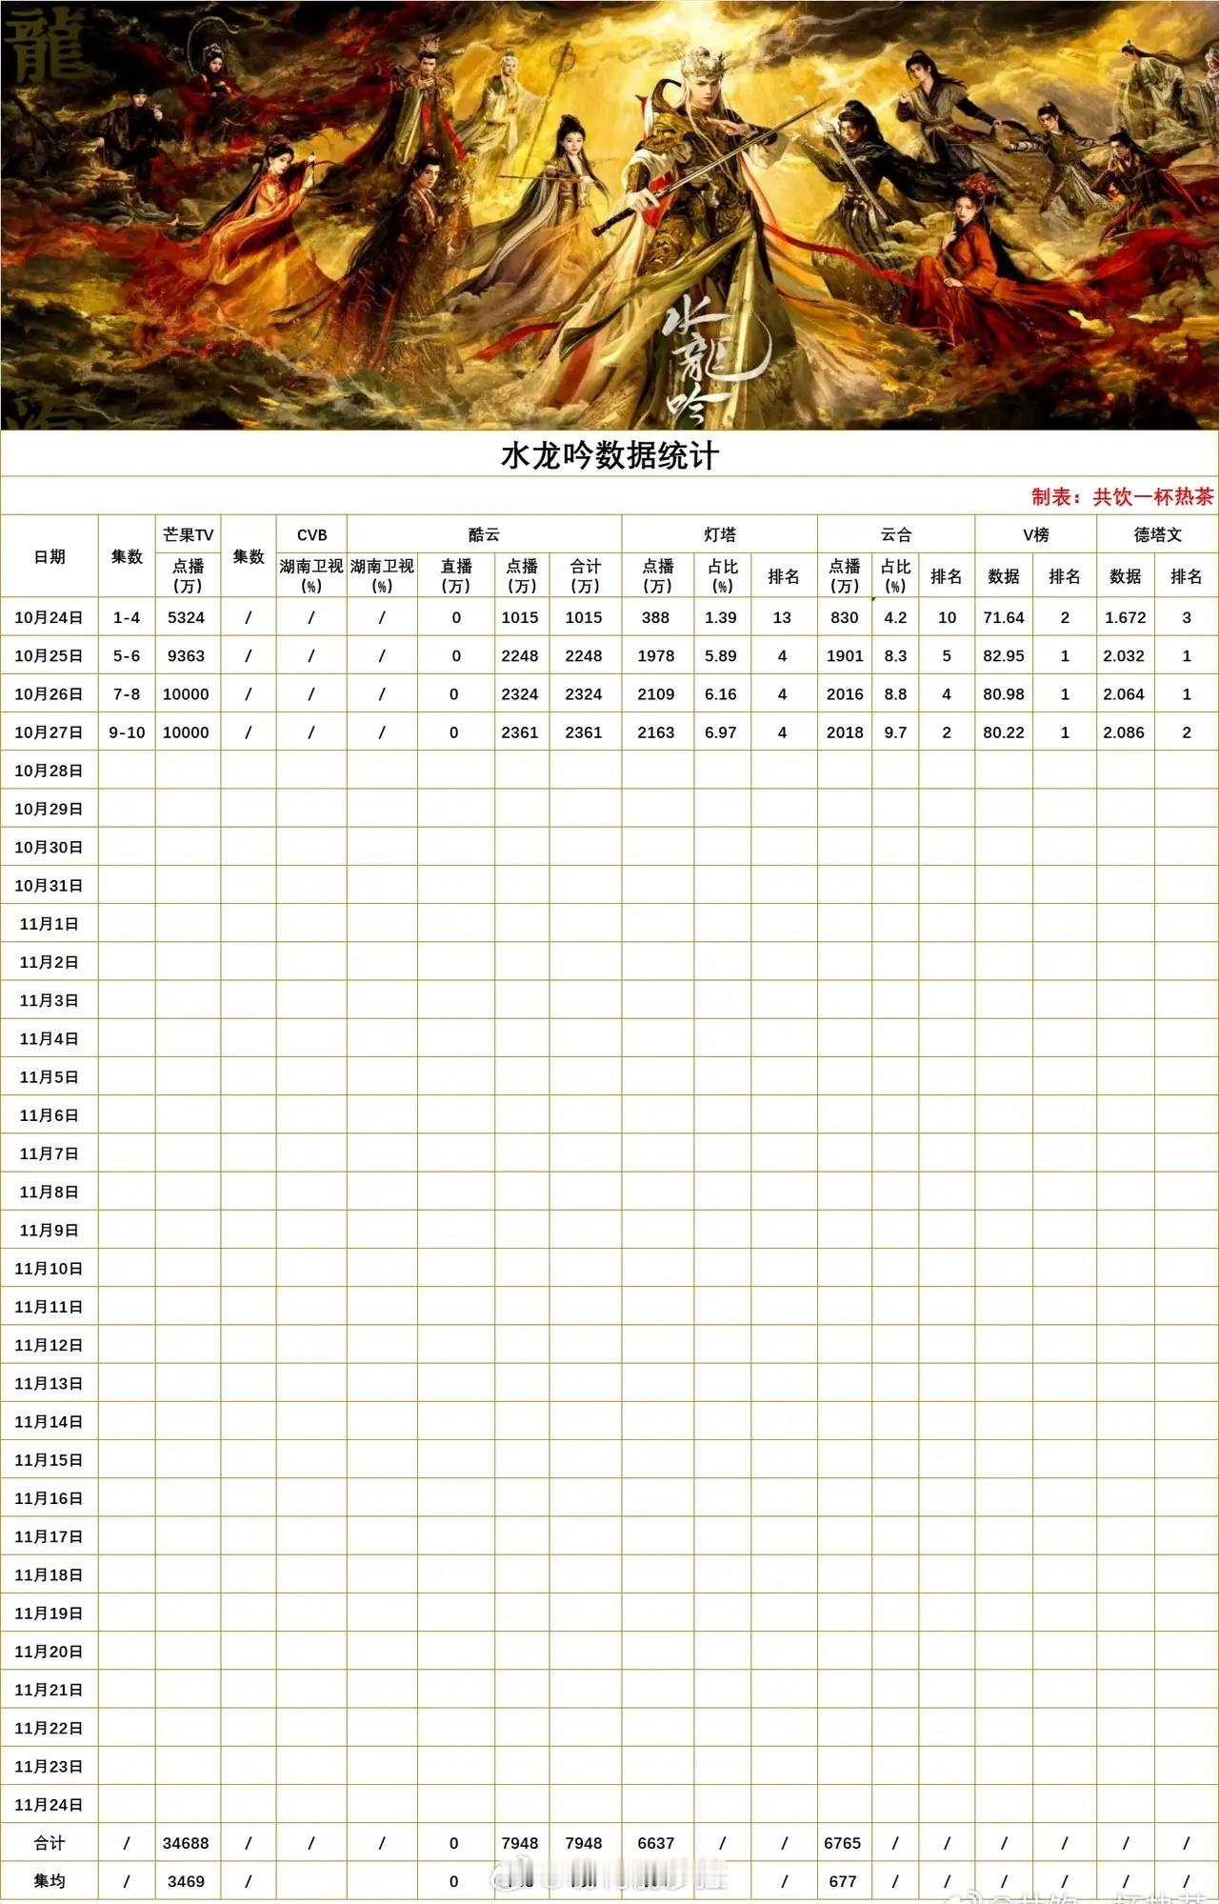Click the CVB header cell
1219x1904 pixels.
pos(311,534)
